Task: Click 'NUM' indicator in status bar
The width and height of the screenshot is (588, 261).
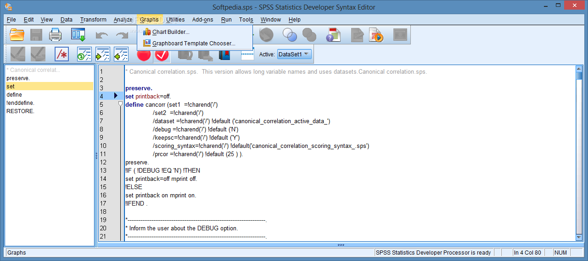Action: click(560, 252)
